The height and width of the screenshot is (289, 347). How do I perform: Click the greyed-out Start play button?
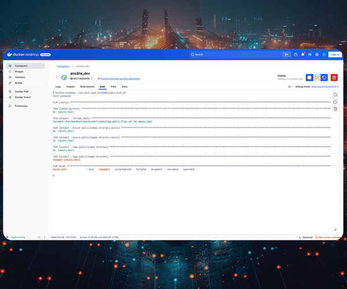316,77
